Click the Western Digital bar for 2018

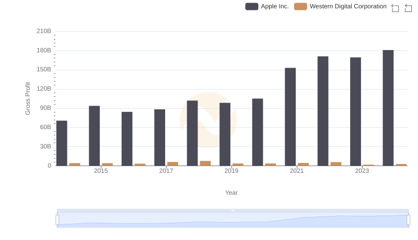click(205, 163)
